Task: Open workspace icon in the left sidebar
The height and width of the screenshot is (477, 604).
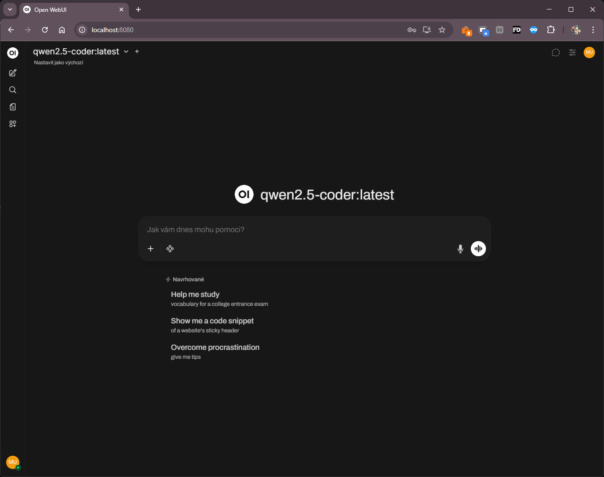Action: click(13, 124)
